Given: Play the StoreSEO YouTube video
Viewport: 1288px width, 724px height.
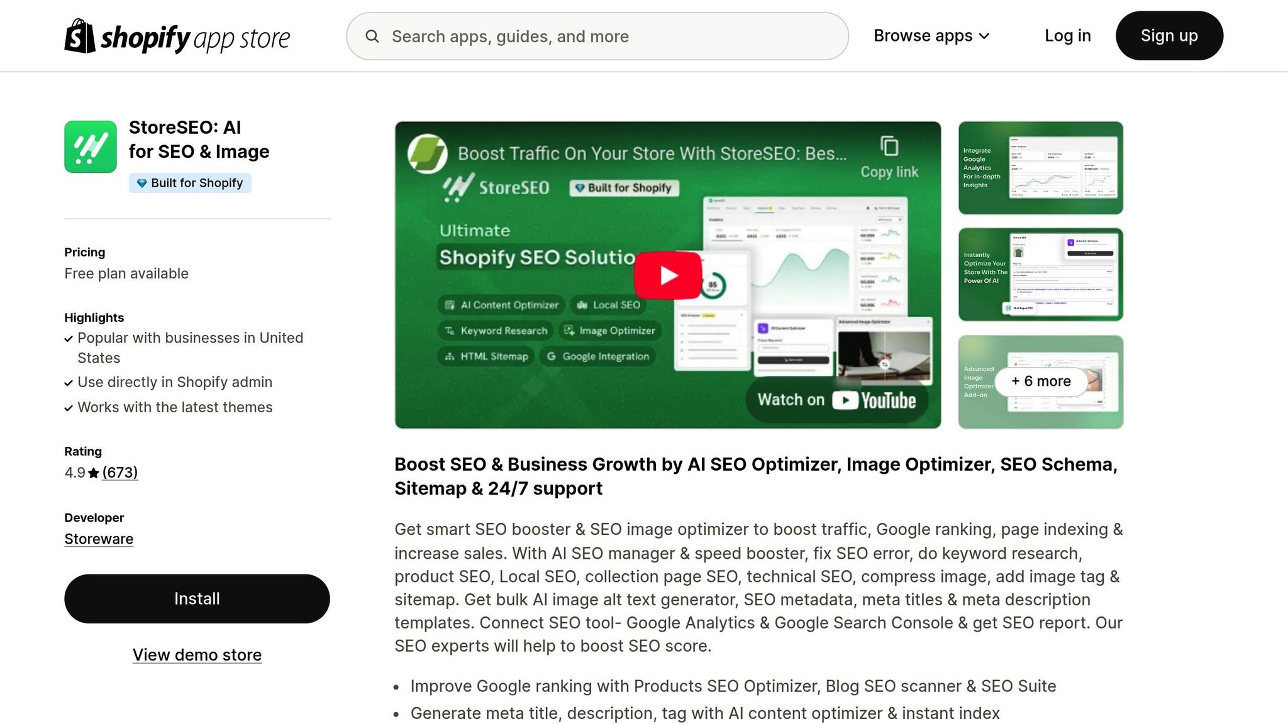Looking at the screenshot, I should tap(668, 275).
